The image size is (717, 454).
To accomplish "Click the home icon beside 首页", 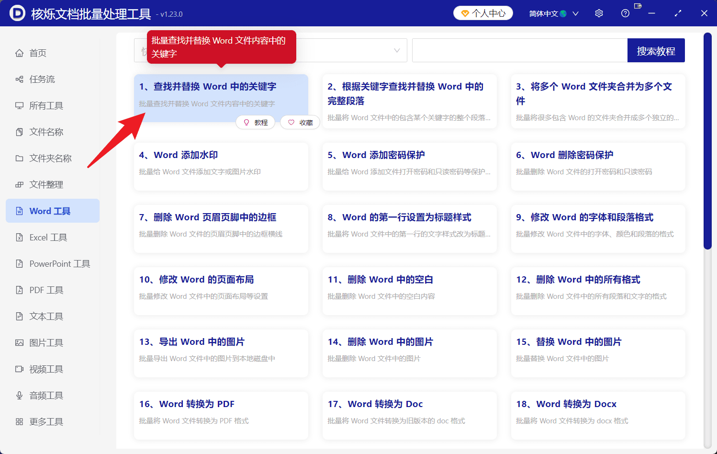I will tap(19, 53).
